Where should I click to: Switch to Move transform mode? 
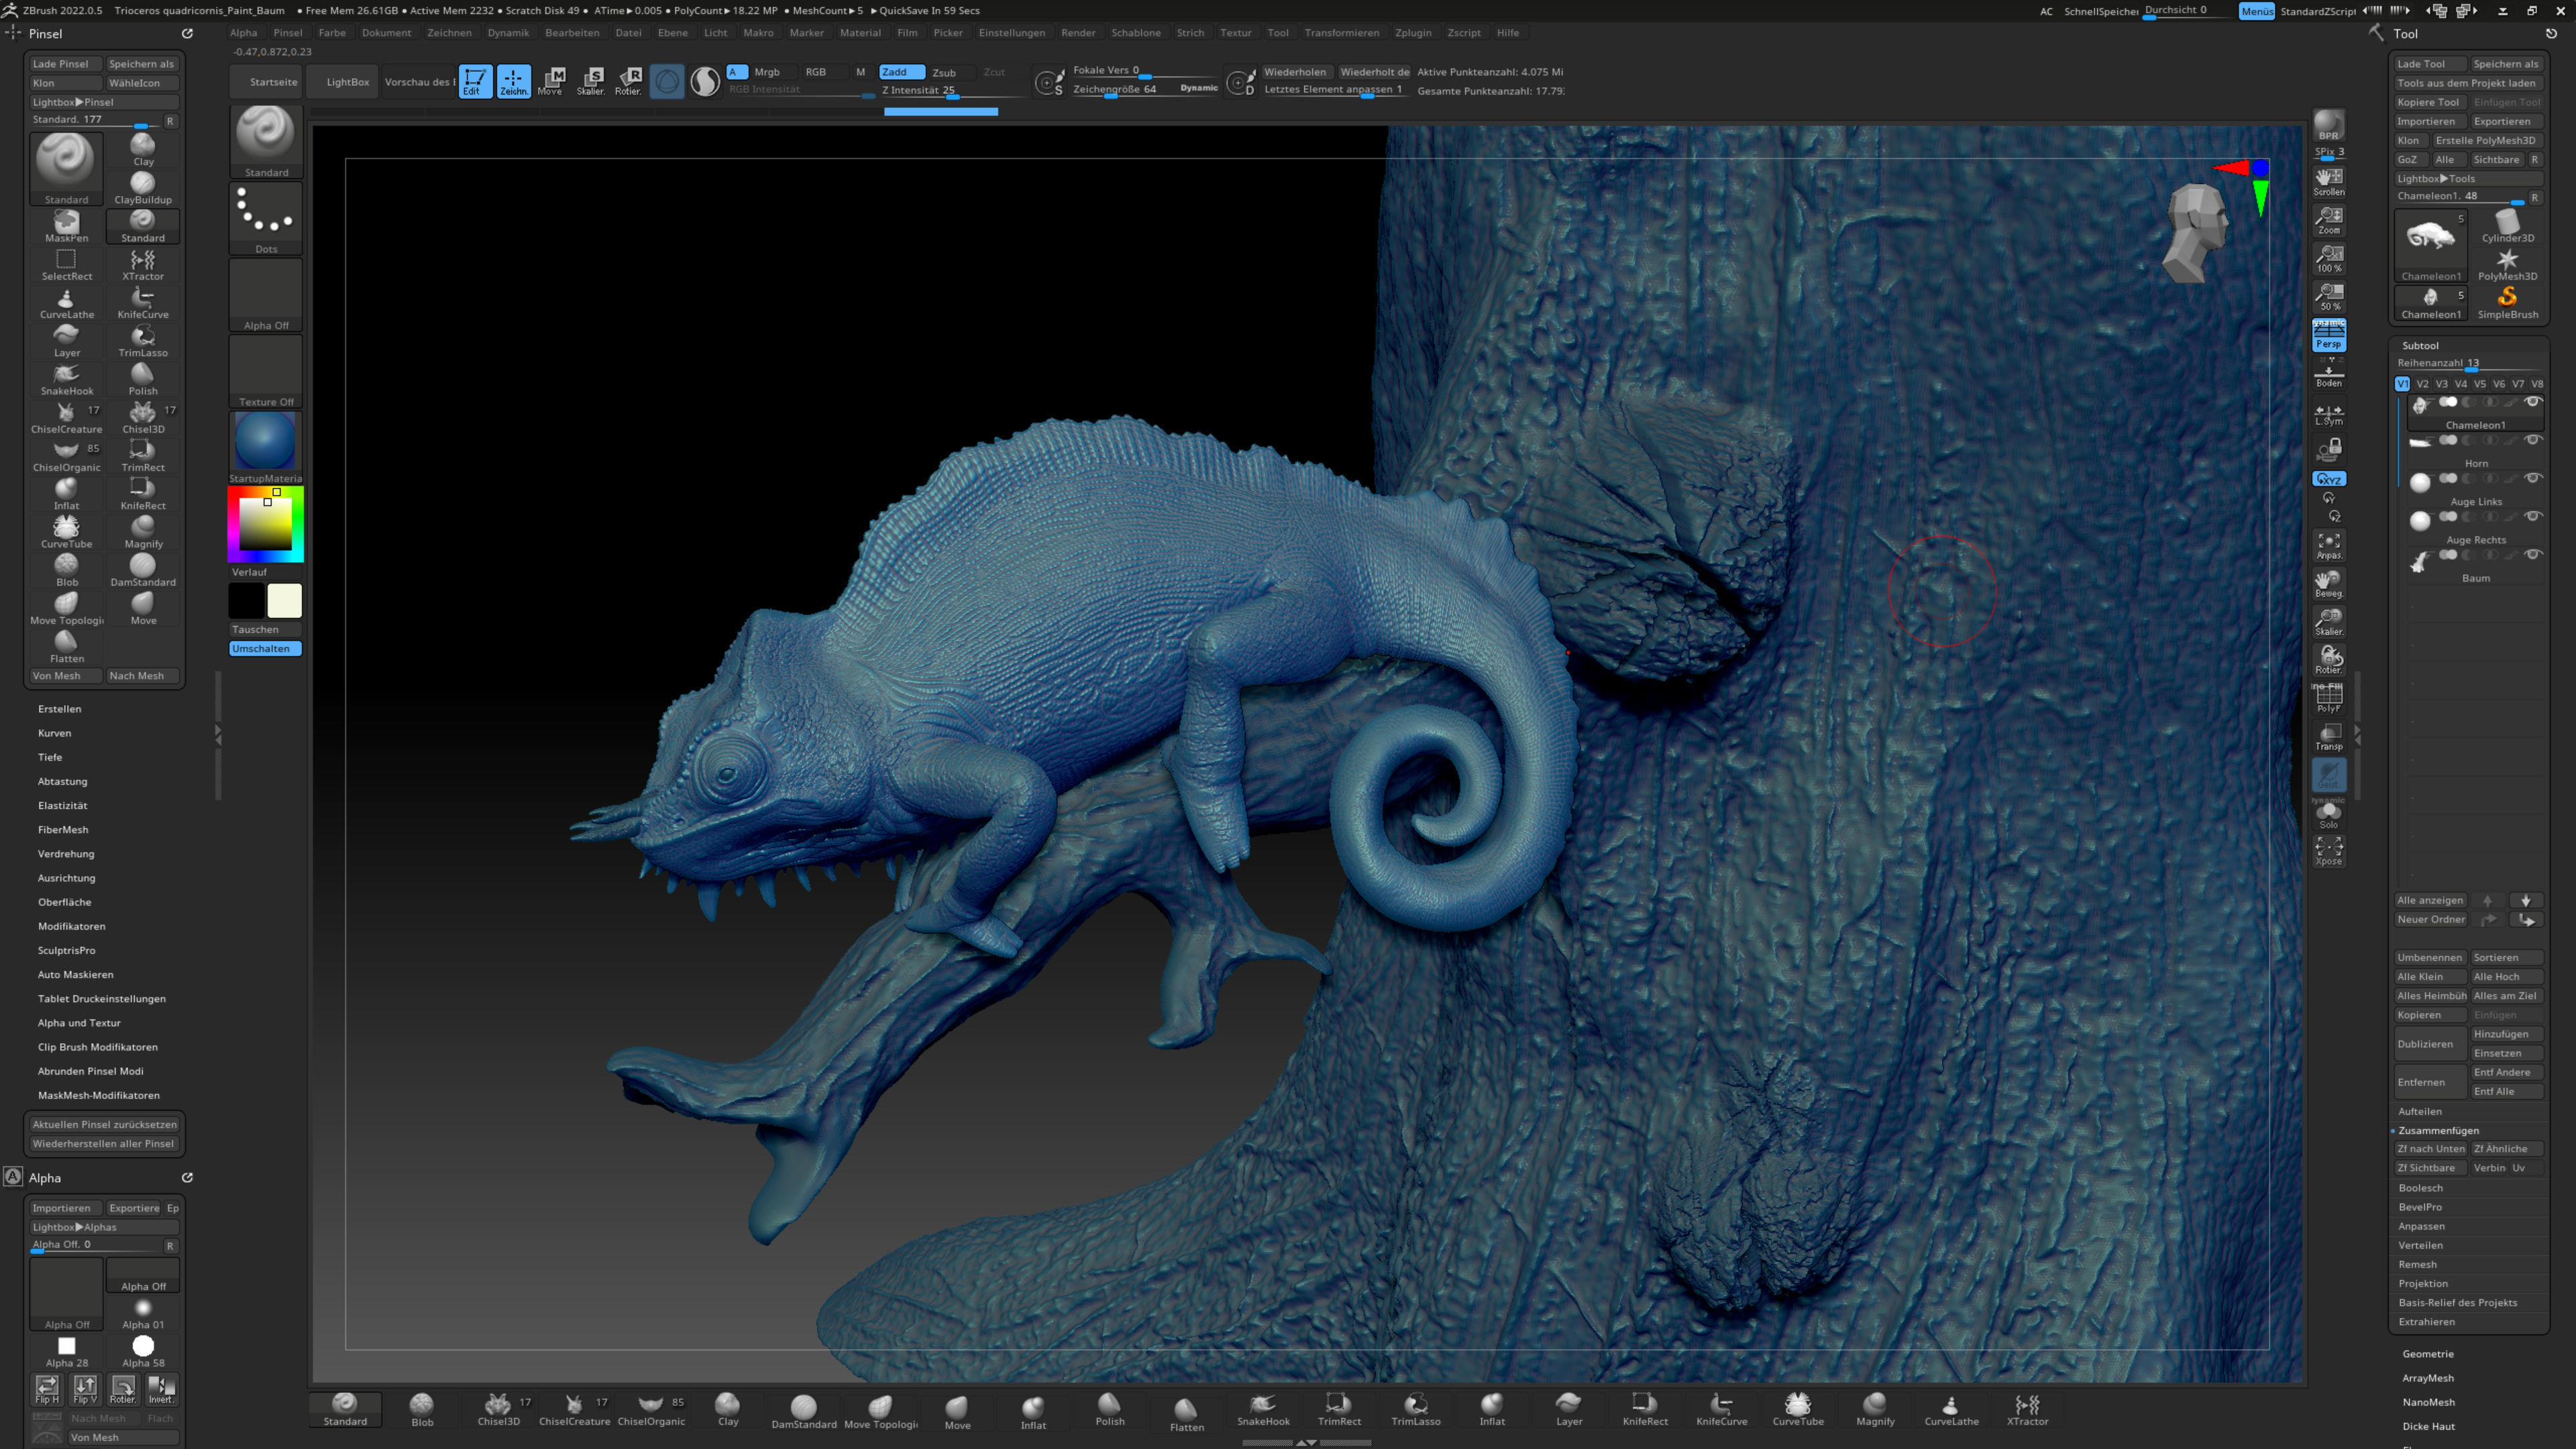tap(551, 81)
